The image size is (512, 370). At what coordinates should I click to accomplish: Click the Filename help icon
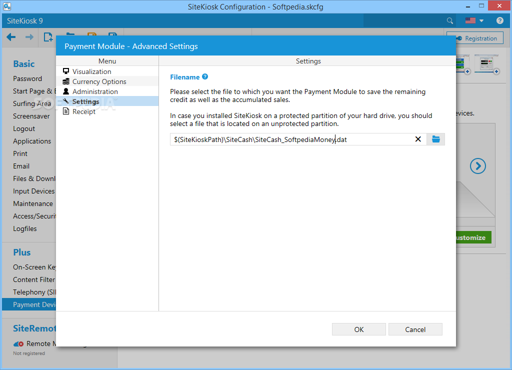click(x=205, y=76)
